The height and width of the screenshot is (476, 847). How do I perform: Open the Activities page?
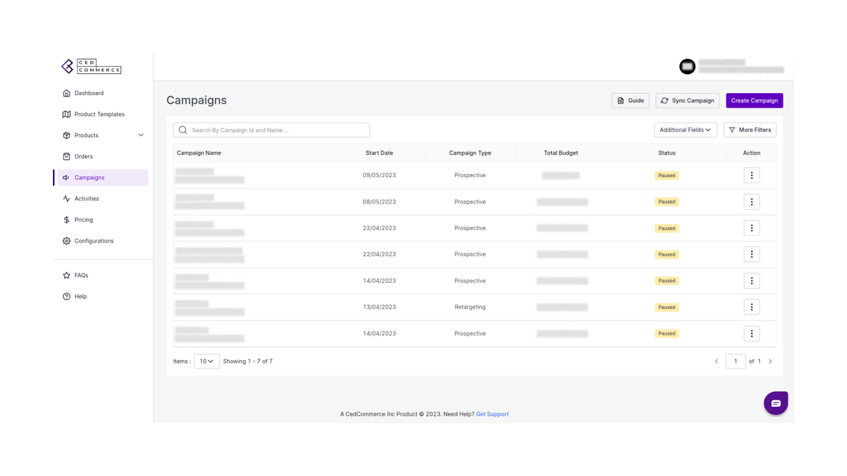86,198
